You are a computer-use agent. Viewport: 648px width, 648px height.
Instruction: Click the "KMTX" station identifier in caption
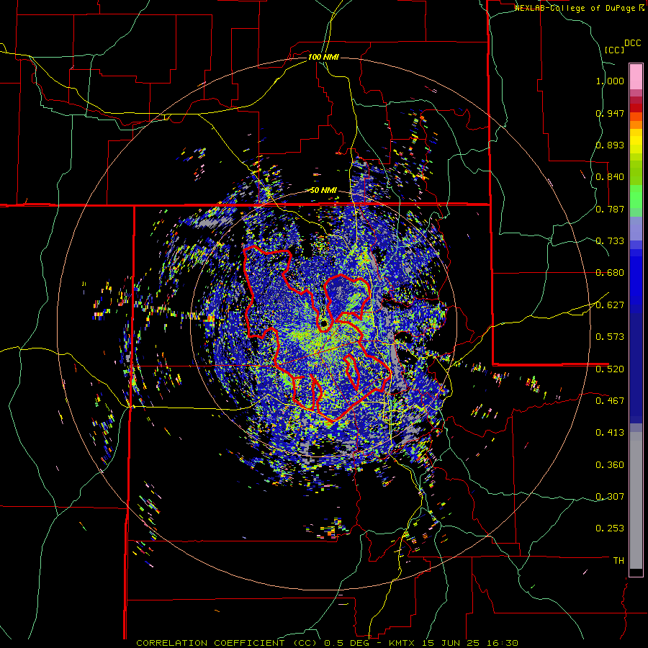403,643
